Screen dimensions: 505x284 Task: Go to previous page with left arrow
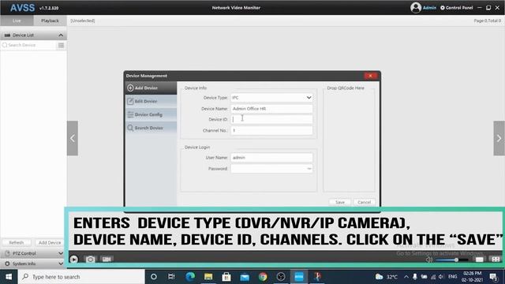[73, 139]
